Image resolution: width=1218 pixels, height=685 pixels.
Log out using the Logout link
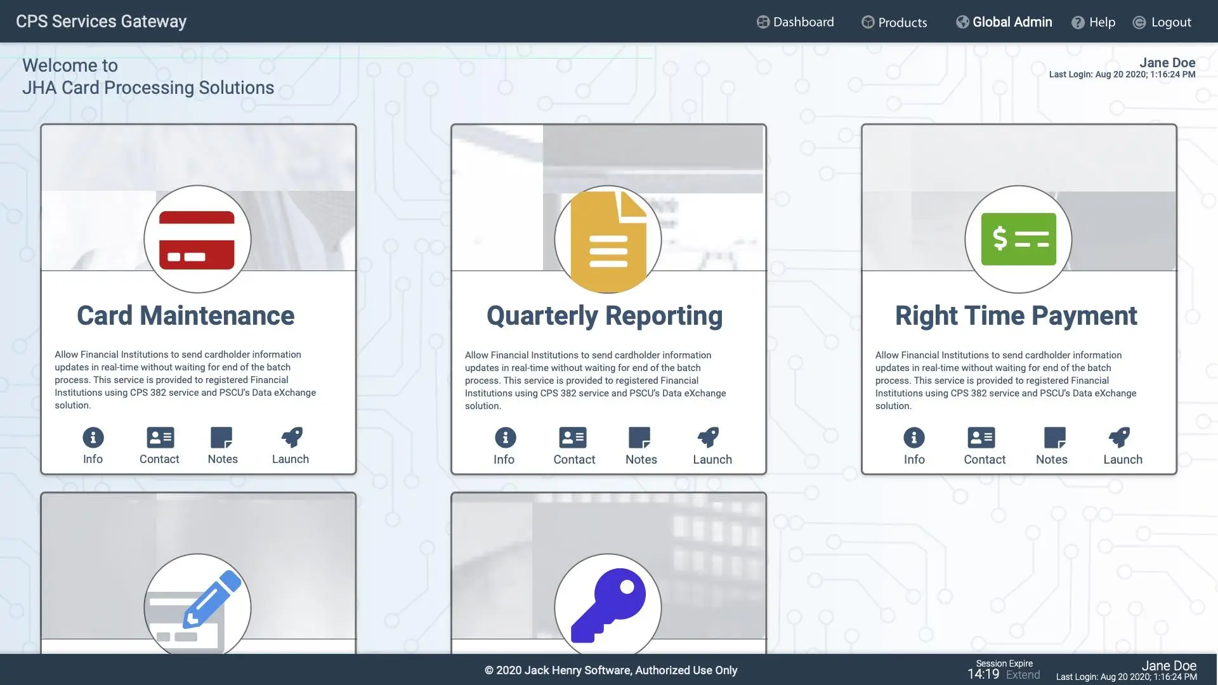pyautogui.click(x=1162, y=22)
